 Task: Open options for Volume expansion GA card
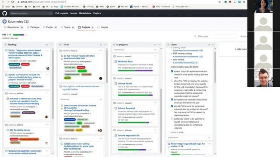click(155, 130)
